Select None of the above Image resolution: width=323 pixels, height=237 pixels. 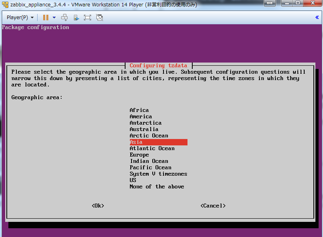157,186
